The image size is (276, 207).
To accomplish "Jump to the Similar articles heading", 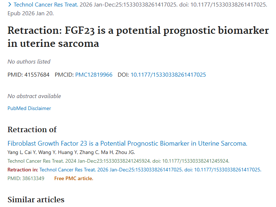I will 36,199.
